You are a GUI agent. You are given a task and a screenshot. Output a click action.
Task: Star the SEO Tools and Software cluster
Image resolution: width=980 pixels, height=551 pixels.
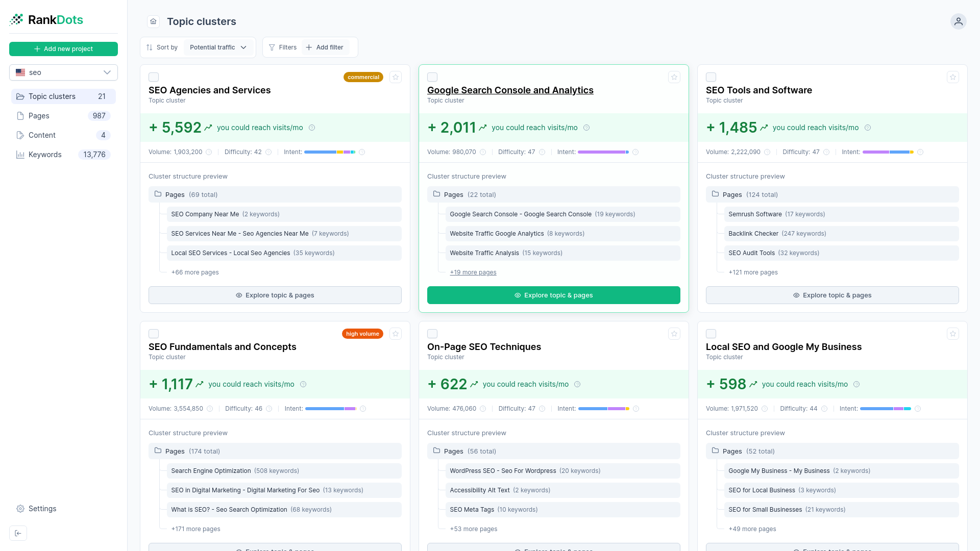[x=953, y=77]
